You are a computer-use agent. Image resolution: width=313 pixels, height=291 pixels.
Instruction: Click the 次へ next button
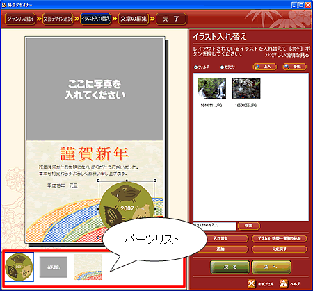click(x=271, y=267)
